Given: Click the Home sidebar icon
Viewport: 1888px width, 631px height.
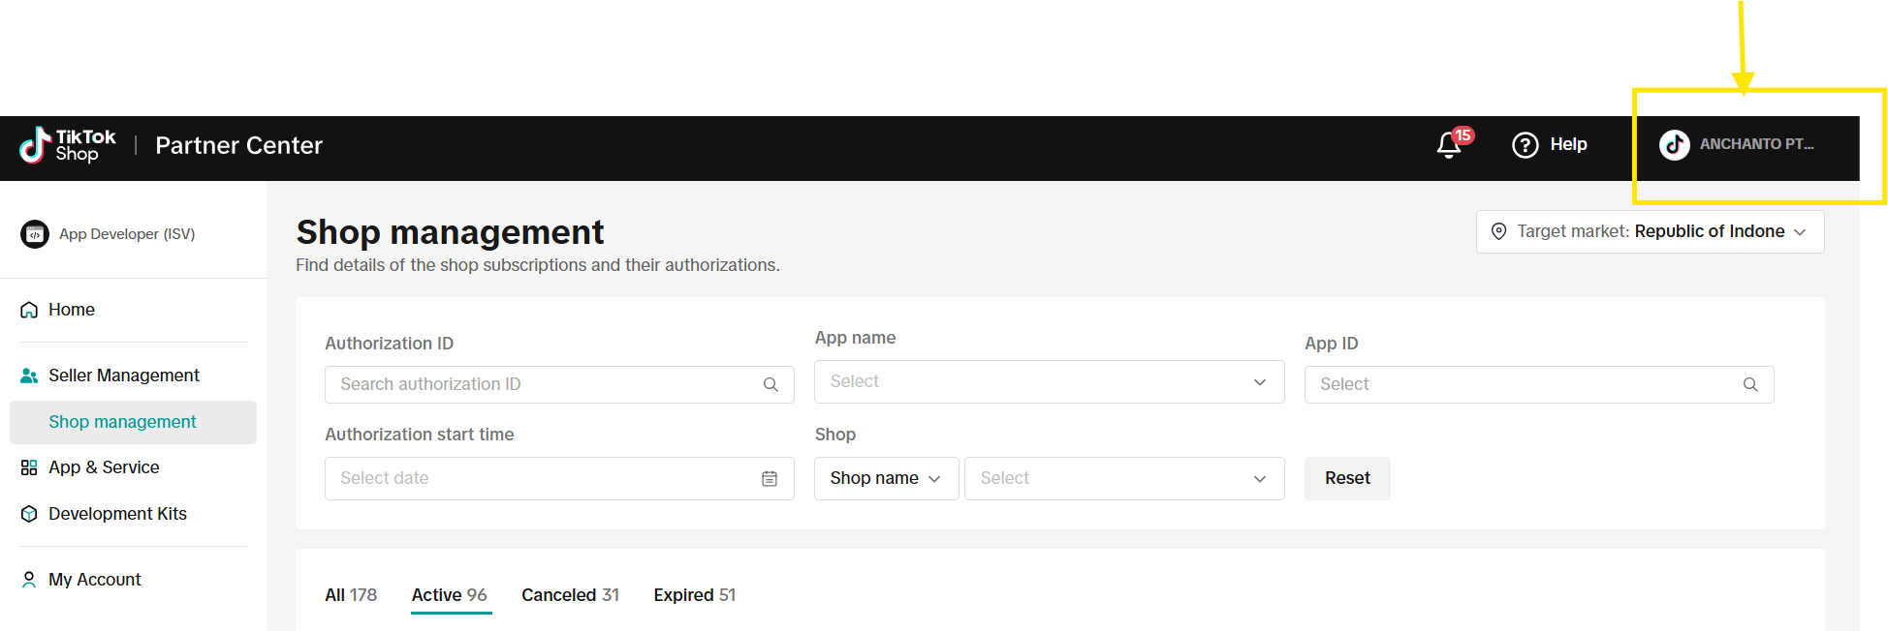Looking at the screenshot, I should pyautogui.click(x=28, y=309).
